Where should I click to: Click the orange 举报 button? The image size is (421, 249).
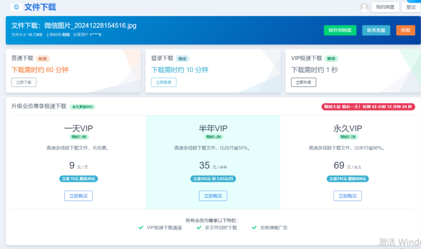click(x=405, y=31)
